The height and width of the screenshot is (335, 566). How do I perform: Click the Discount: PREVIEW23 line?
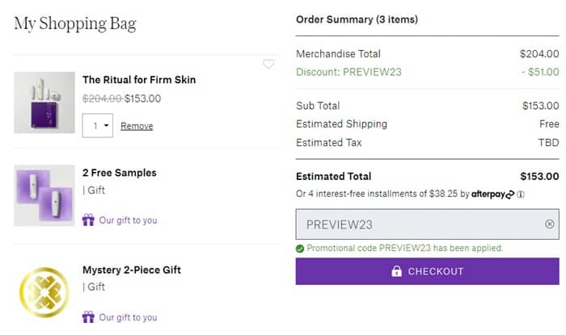(x=348, y=72)
